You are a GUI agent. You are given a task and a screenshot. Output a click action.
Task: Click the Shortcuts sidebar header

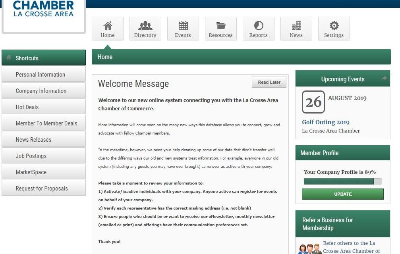tap(44, 58)
